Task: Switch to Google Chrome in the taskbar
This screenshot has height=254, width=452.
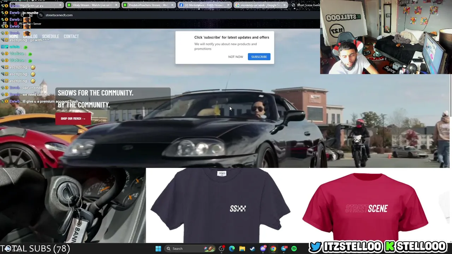Action: pos(273,249)
